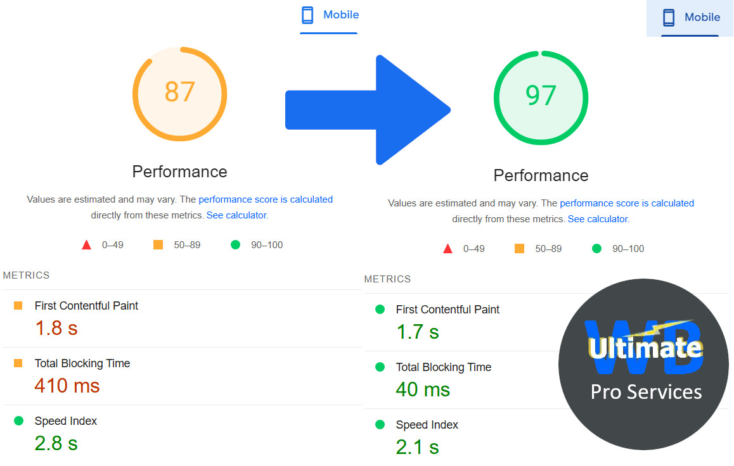Switch to the left Mobile tab label
This screenshot has width=734, height=466.
click(341, 15)
